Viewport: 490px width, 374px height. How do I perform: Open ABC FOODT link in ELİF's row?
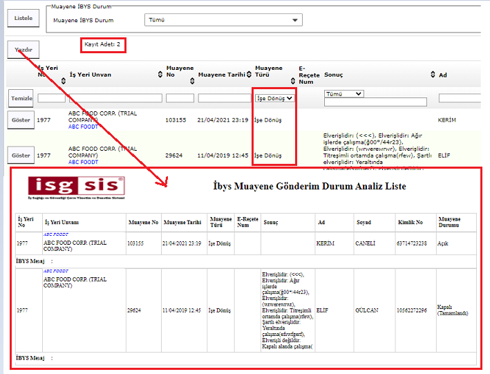tap(83, 162)
